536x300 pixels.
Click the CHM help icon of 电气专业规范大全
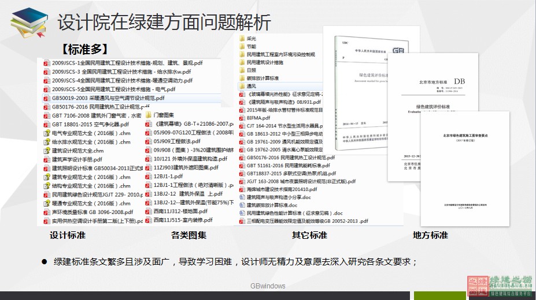[x=47, y=133]
